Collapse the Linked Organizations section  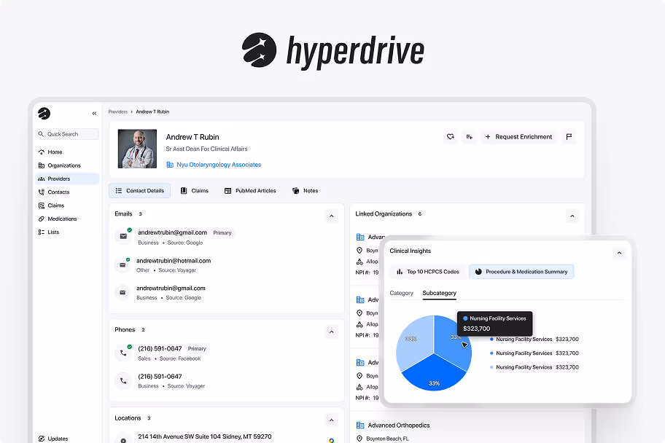click(x=572, y=216)
